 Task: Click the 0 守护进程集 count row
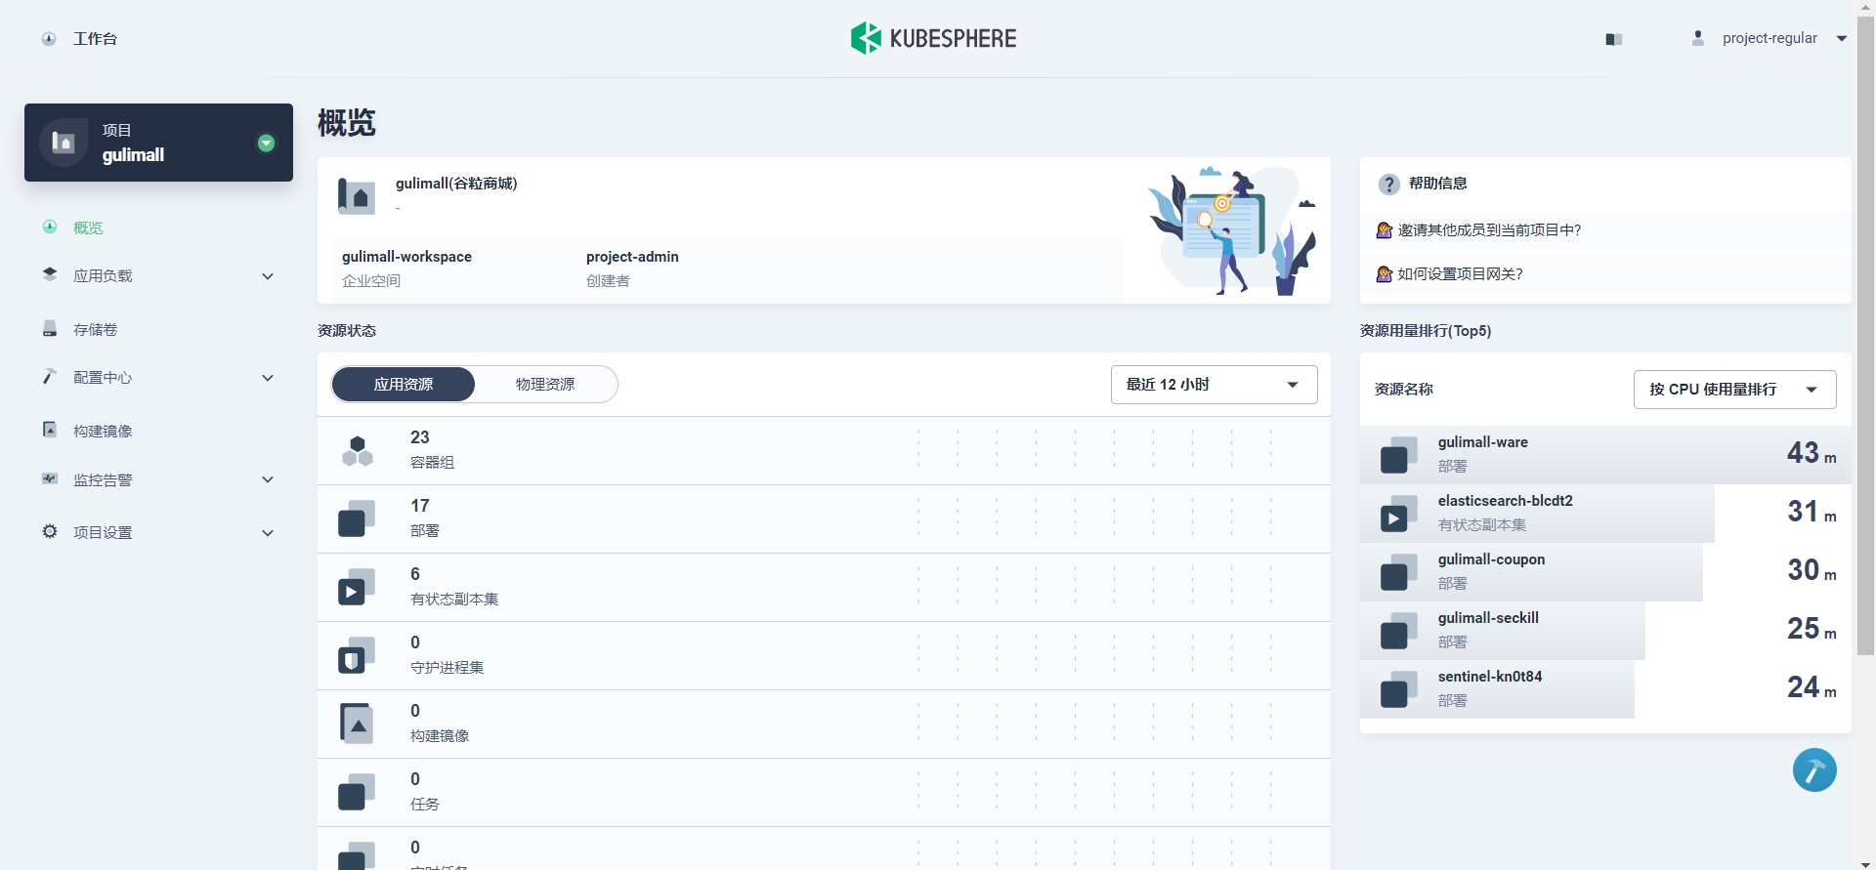(824, 655)
